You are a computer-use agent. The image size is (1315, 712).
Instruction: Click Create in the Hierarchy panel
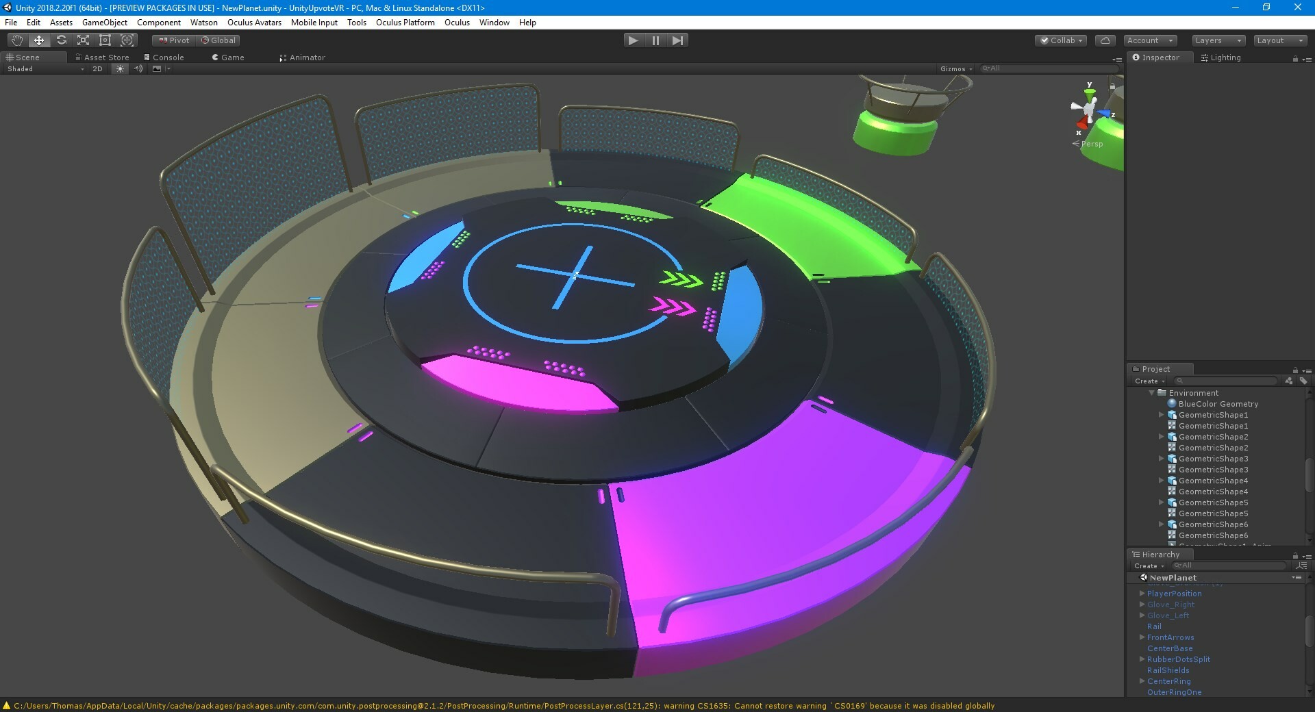point(1148,566)
